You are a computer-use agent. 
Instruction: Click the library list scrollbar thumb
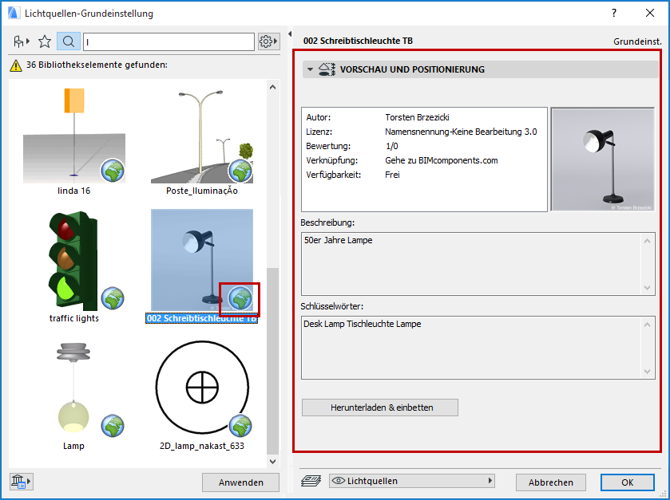272,361
